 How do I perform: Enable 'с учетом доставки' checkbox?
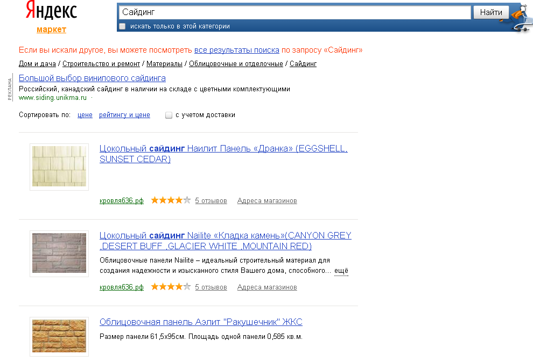point(169,115)
